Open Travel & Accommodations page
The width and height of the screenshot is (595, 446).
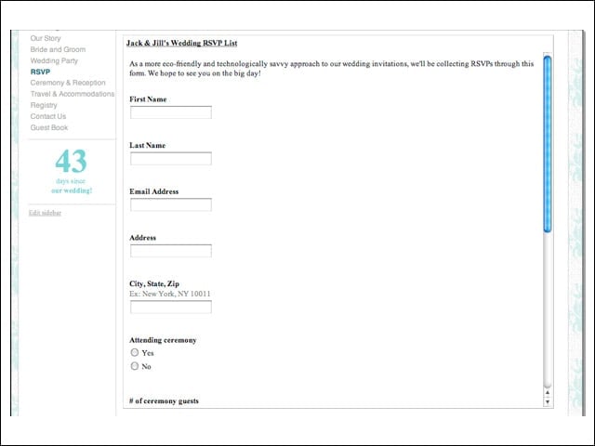[x=73, y=94]
